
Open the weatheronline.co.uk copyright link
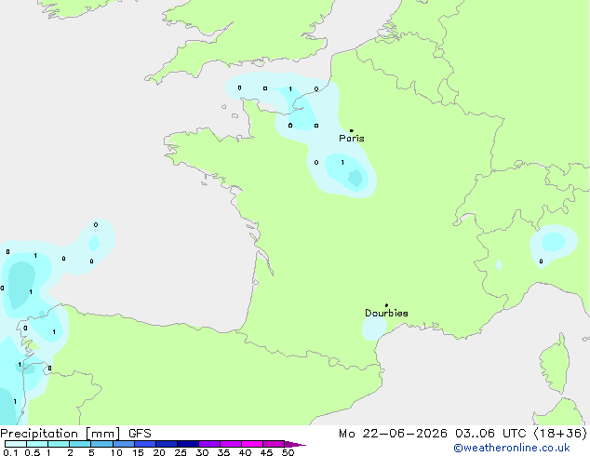click(512, 448)
